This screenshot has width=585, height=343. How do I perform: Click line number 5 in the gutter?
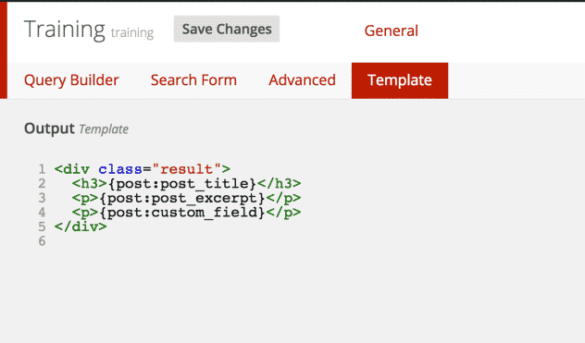42,227
